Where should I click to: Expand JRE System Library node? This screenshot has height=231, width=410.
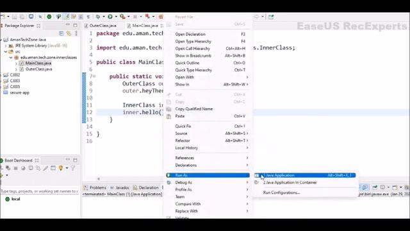(6, 46)
